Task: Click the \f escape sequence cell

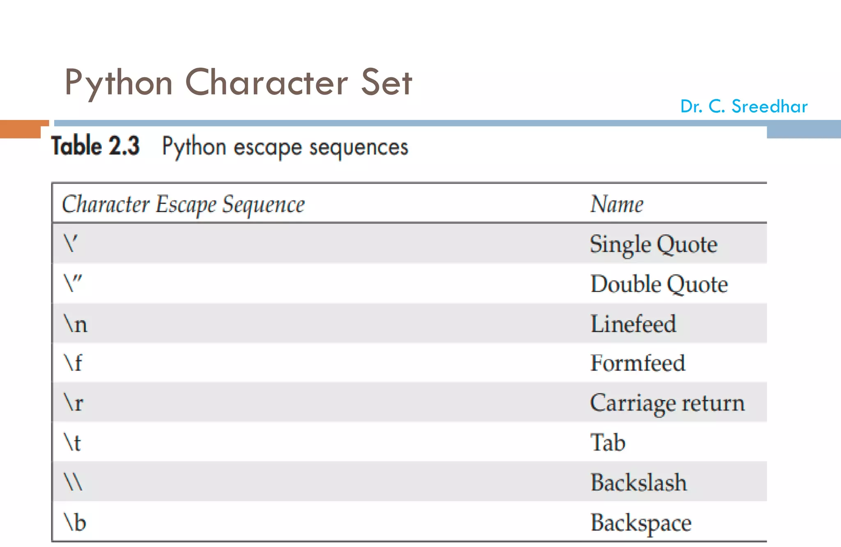Action: [x=73, y=363]
